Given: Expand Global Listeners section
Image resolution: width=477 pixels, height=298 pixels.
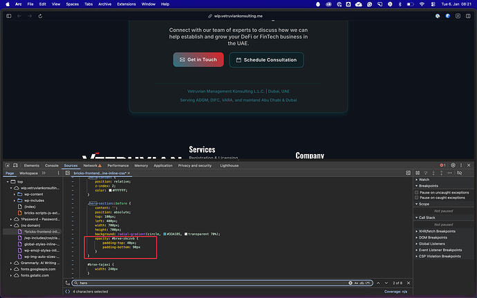Looking at the screenshot, I should 431,244.
